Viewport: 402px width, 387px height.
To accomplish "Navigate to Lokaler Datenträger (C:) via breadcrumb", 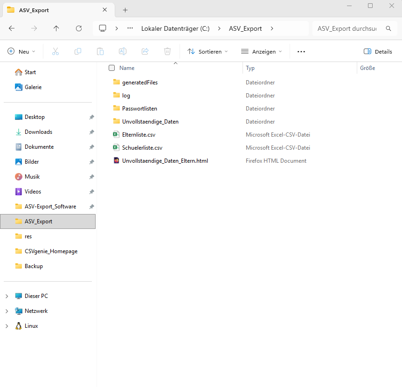I will point(175,28).
